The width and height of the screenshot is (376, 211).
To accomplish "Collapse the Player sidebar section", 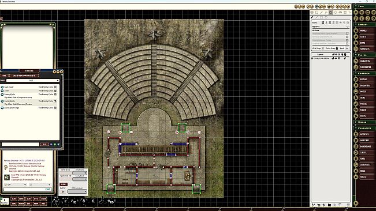I will tap(356, 55).
